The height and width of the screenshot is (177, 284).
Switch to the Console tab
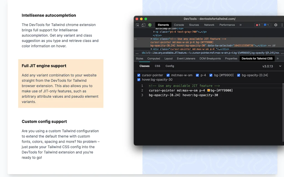(179, 25)
